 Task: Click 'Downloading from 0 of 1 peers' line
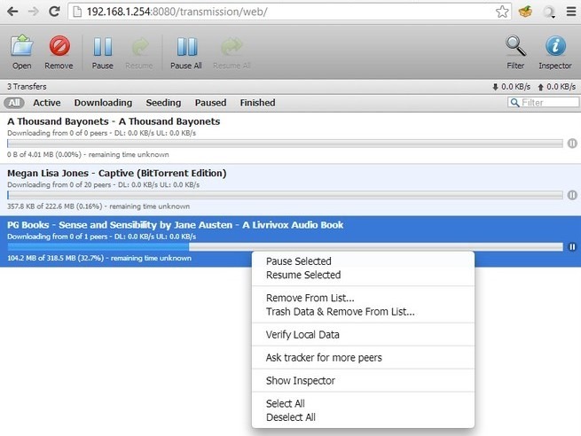[x=101, y=237]
